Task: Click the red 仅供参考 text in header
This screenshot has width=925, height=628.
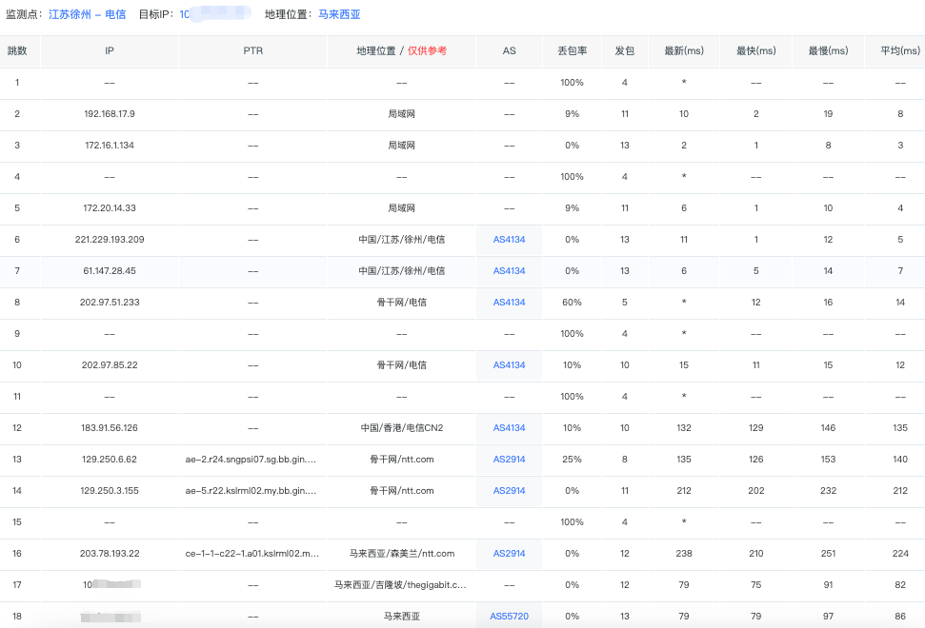Action: 427,50
